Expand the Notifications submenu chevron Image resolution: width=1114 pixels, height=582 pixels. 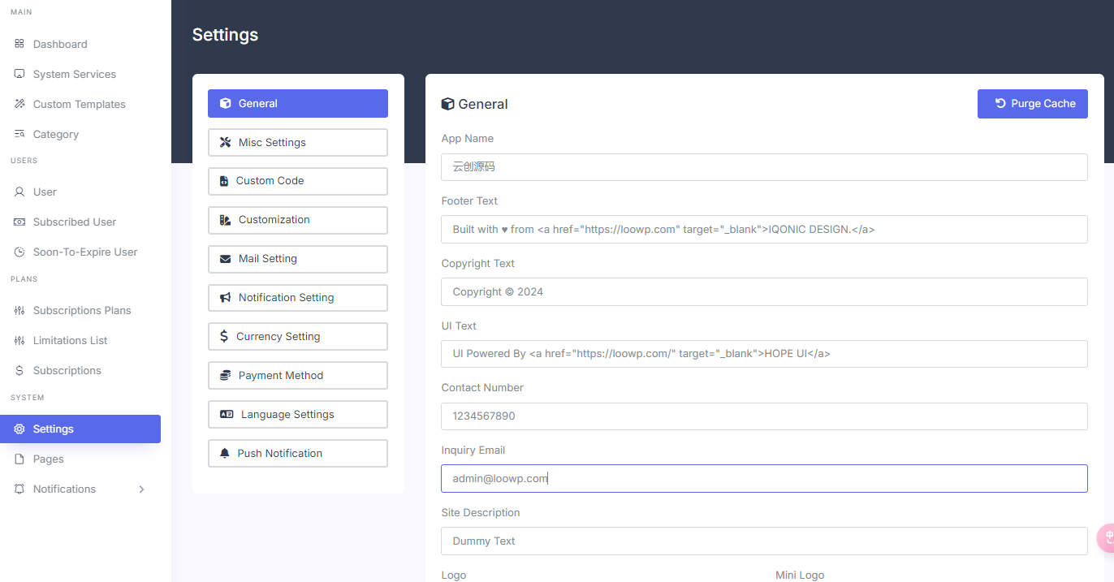pos(142,489)
